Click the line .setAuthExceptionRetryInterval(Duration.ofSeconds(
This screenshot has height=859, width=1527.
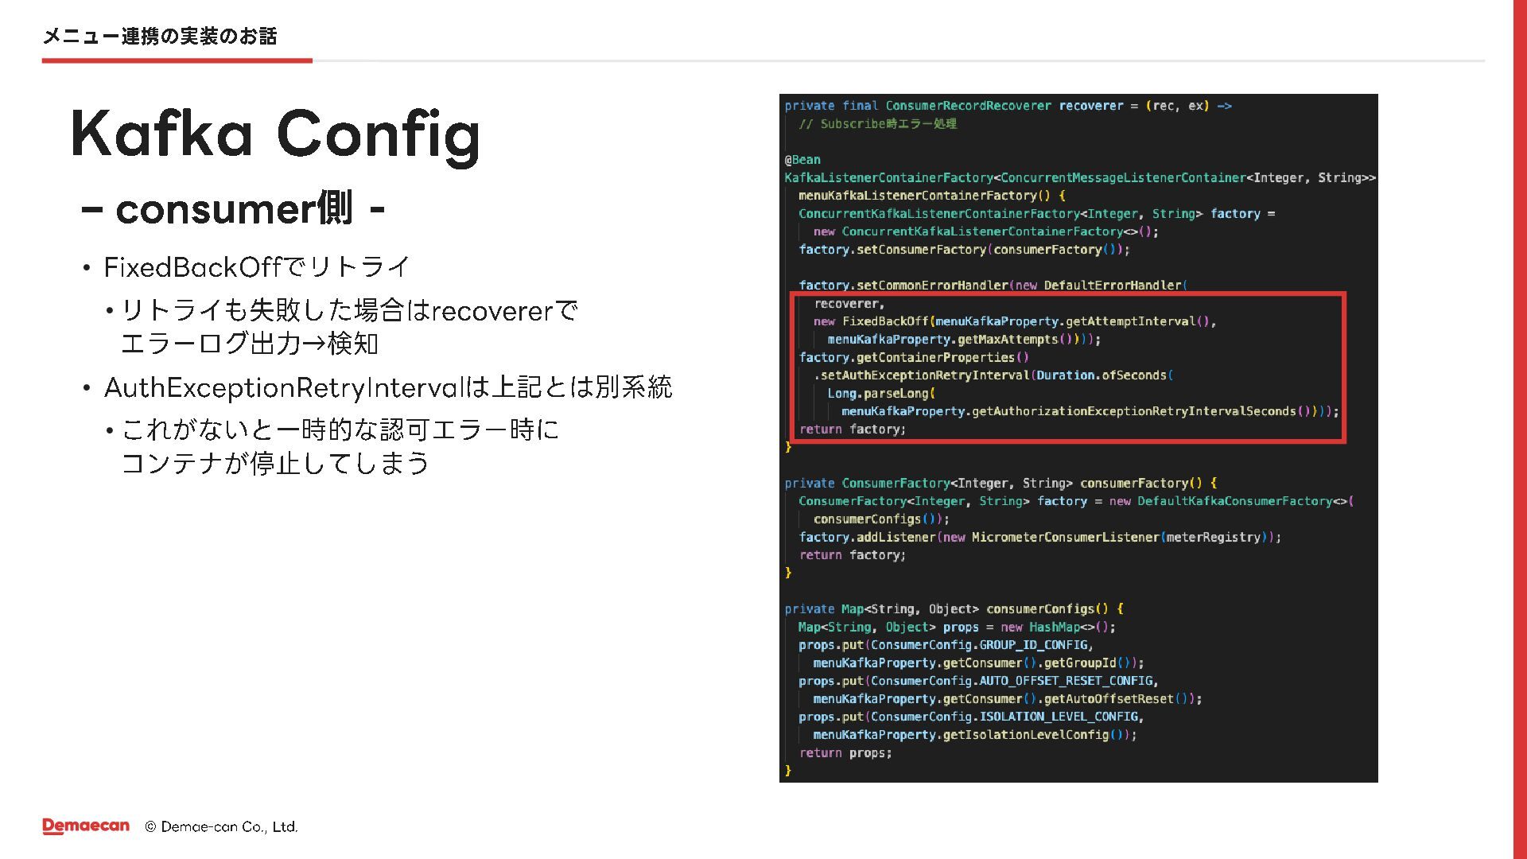pyautogui.click(x=993, y=375)
